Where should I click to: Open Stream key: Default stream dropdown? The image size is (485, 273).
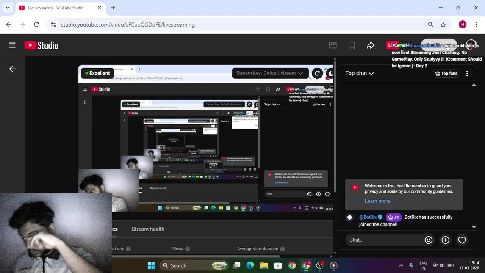[270, 73]
